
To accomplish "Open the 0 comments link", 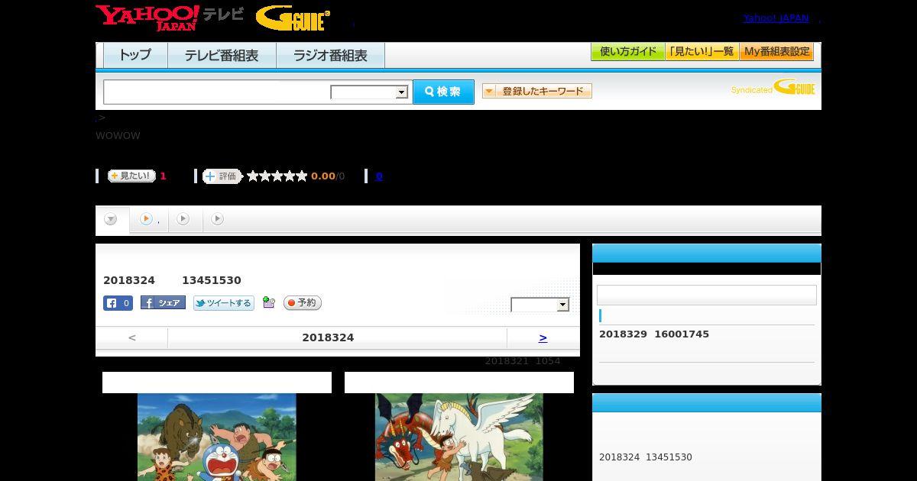I will coord(379,176).
